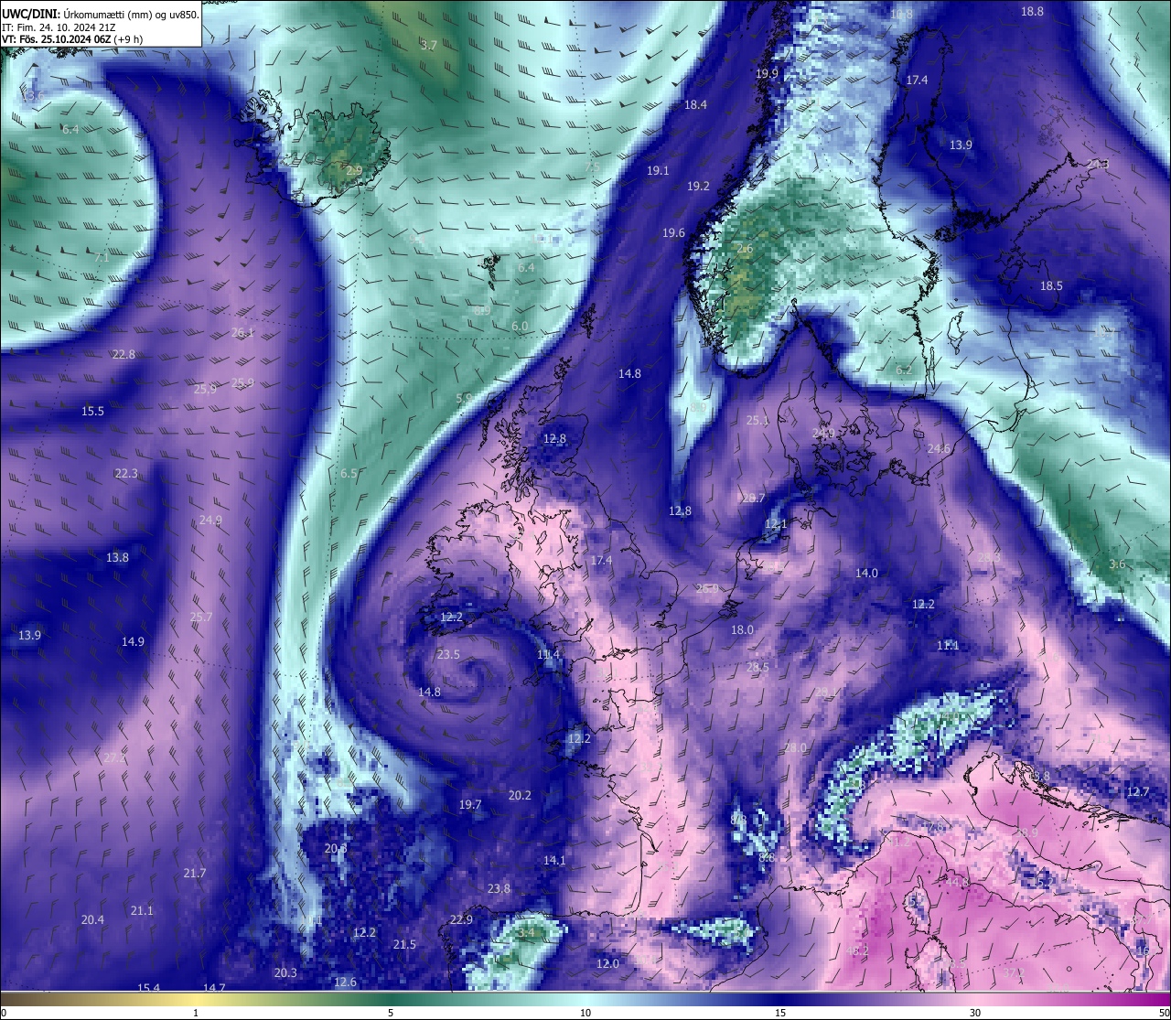Click the 3.4 value over Iberia

coord(526,932)
